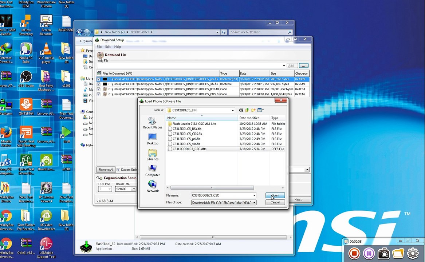Select file C3312DDLC5_slb.fls in dialog

coord(186,144)
